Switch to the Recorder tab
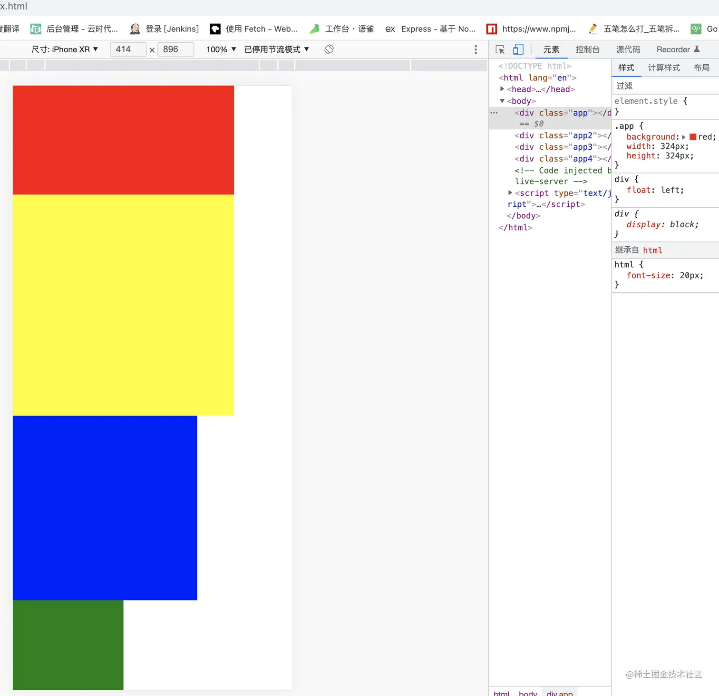 678,49
